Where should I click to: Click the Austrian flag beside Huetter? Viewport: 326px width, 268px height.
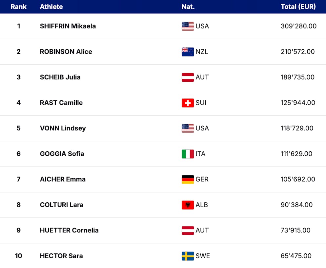tap(188, 230)
